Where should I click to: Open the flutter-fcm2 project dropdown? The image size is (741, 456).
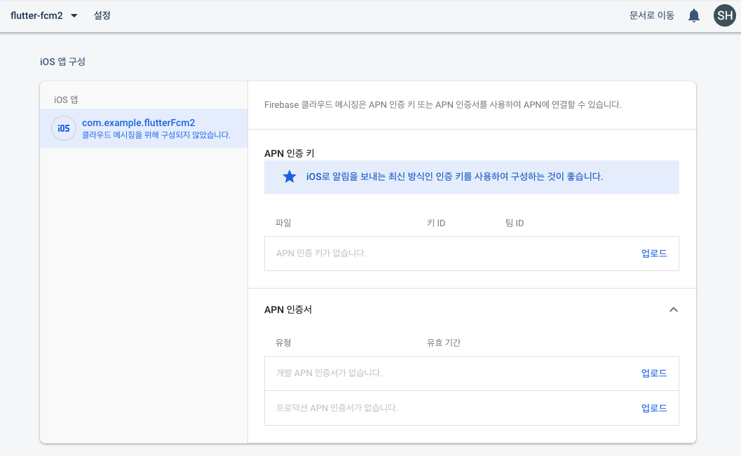pos(44,15)
